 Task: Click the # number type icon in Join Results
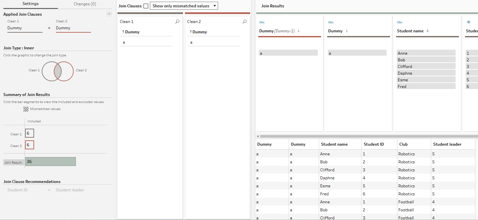[469, 22]
